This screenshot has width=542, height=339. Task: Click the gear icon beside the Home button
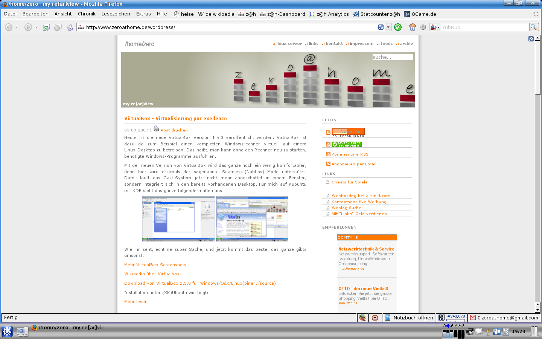[x=423, y=27]
